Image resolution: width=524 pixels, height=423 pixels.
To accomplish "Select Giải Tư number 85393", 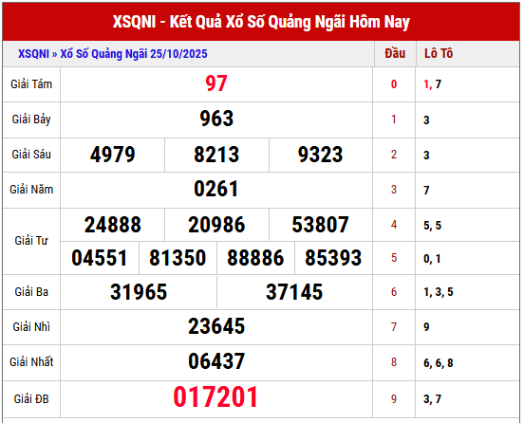I will (333, 258).
